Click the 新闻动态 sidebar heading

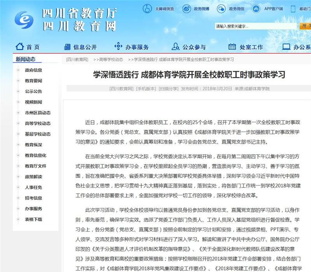click(26, 59)
